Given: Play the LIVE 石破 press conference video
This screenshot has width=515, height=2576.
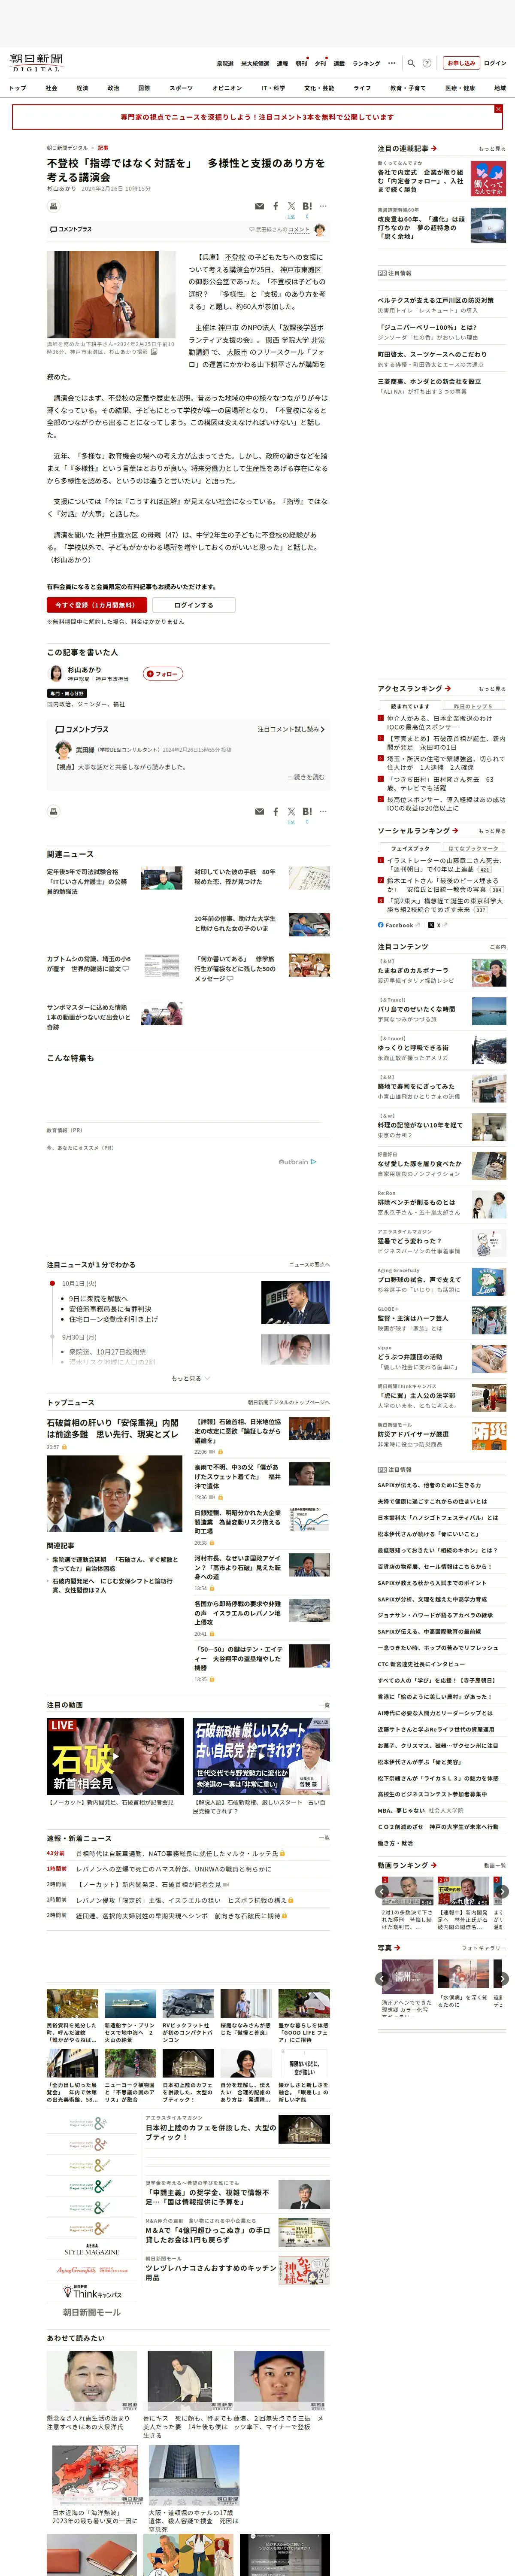Looking at the screenshot, I should pos(115,1756).
